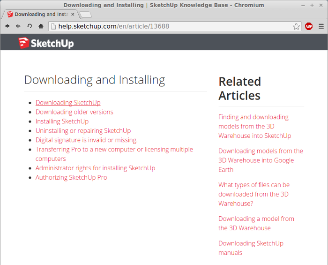
Task: Open the browser home page icon
Action: point(41,26)
